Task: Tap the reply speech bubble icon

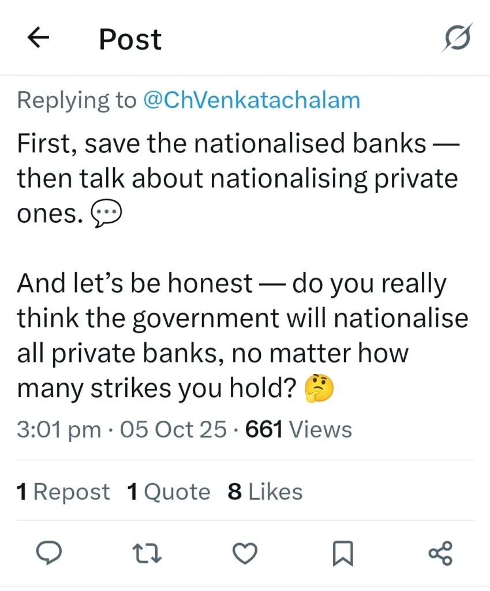Action: coord(50,555)
